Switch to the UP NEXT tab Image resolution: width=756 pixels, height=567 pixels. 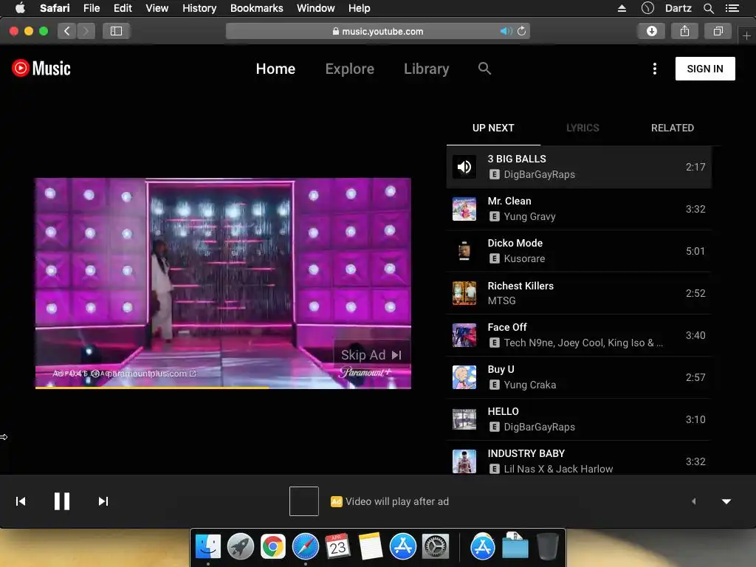[x=493, y=128]
